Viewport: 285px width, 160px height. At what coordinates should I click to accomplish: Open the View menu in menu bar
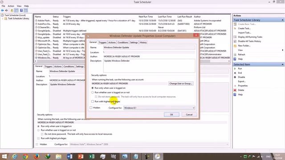(19, 6)
